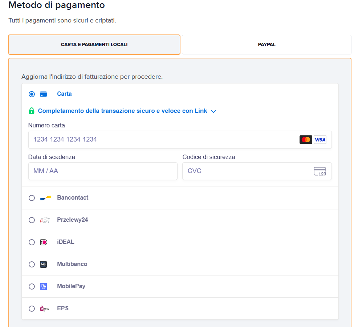Pick the iDEAL radio button
Viewport: 362px width, 327px height.
[x=32, y=242]
